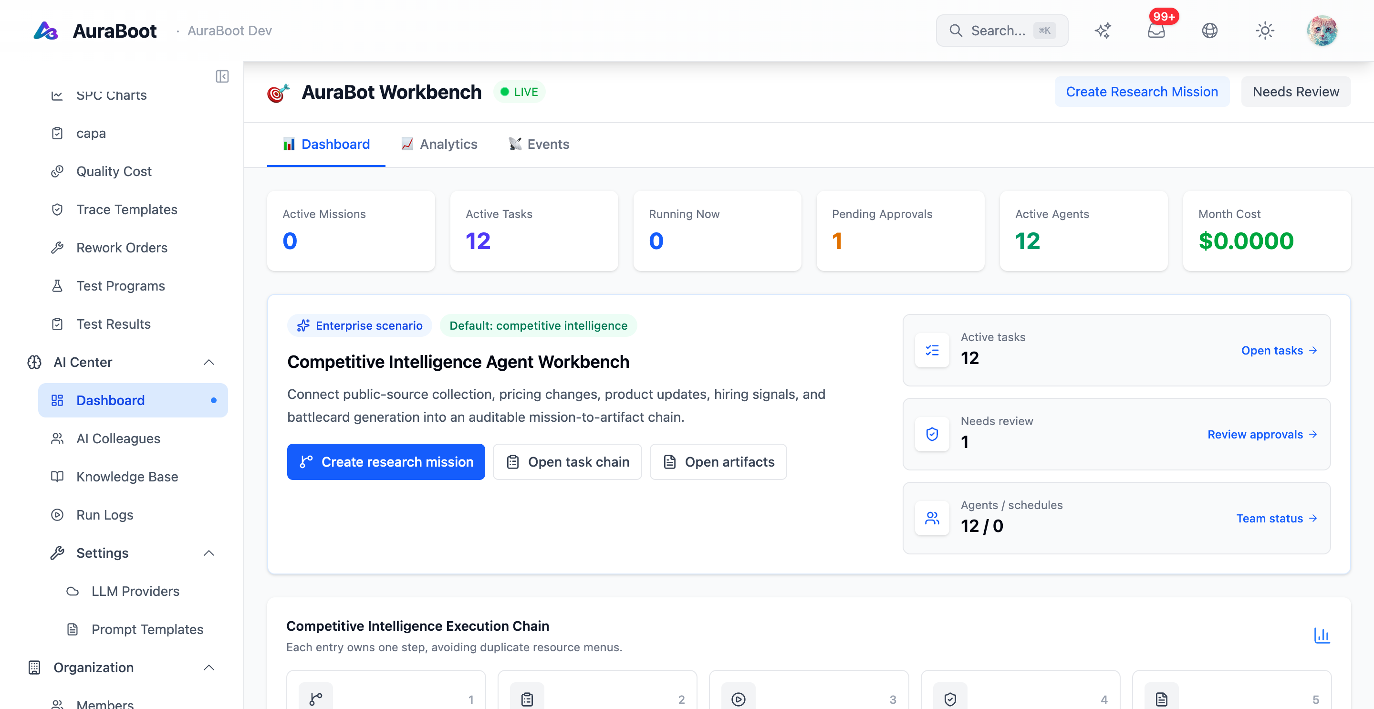Click the Rework Orders wrench icon

57,248
